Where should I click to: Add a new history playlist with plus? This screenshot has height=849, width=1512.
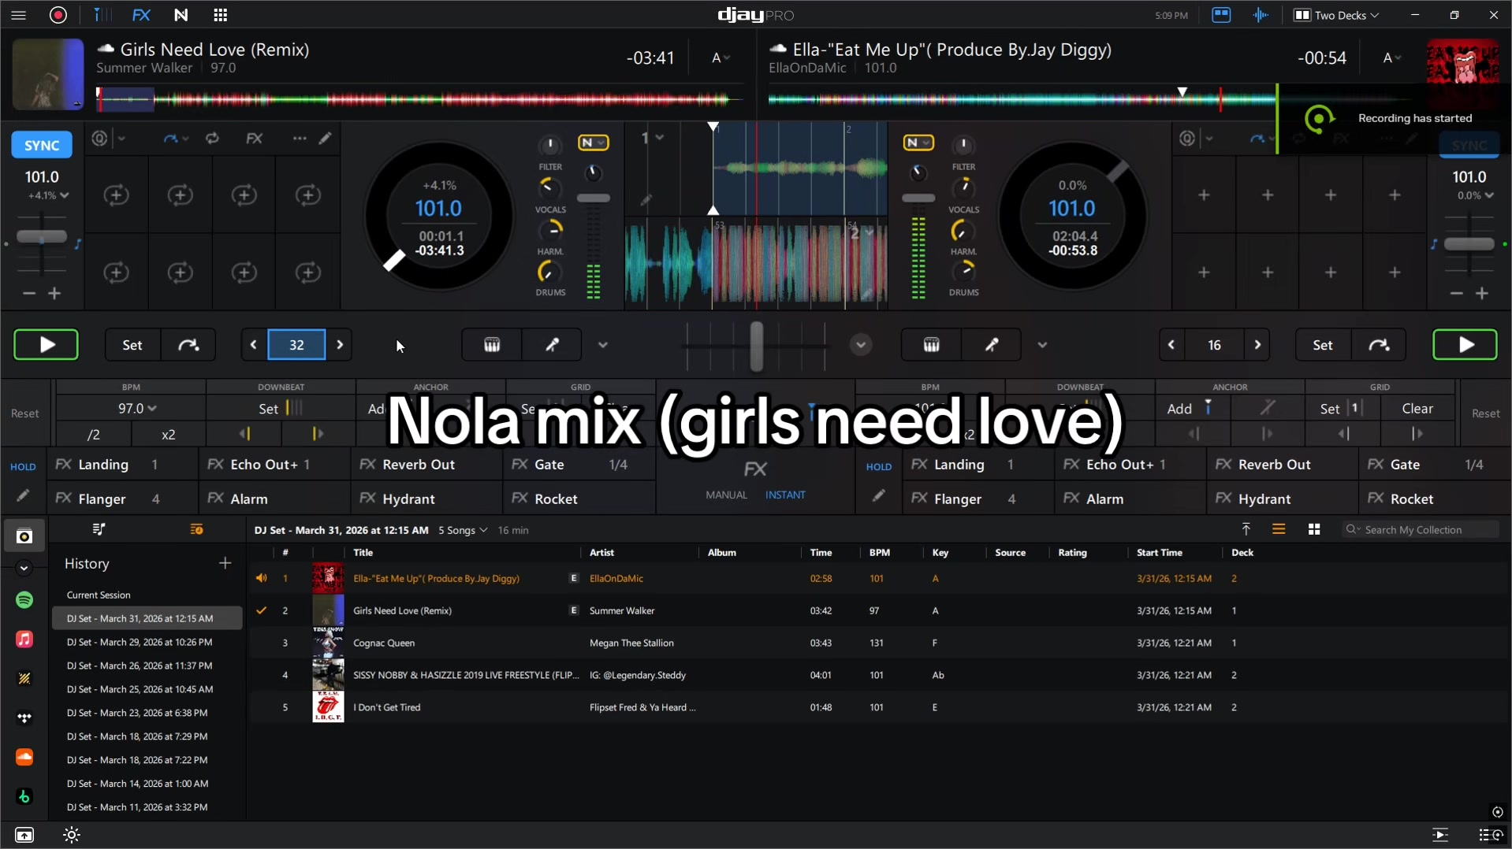click(x=225, y=563)
